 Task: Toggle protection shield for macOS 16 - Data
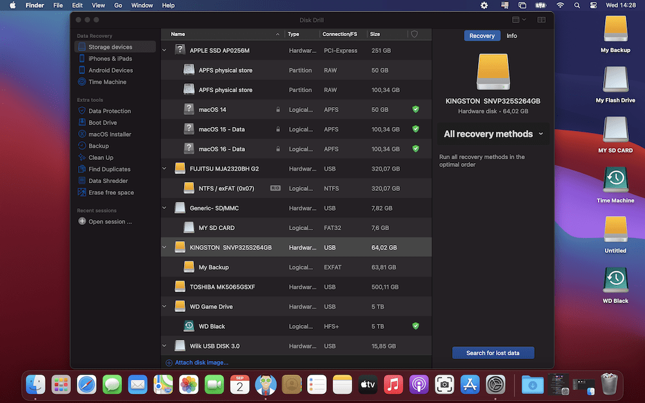tap(416, 148)
